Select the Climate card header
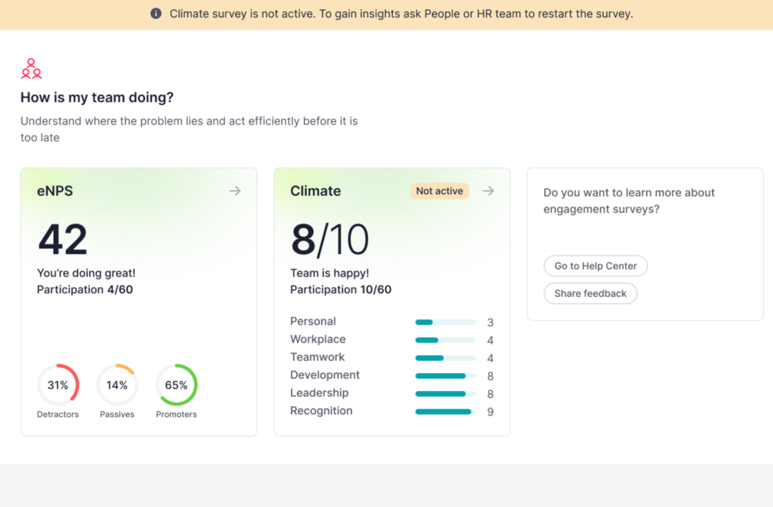This screenshot has width=773, height=507. click(315, 191)
